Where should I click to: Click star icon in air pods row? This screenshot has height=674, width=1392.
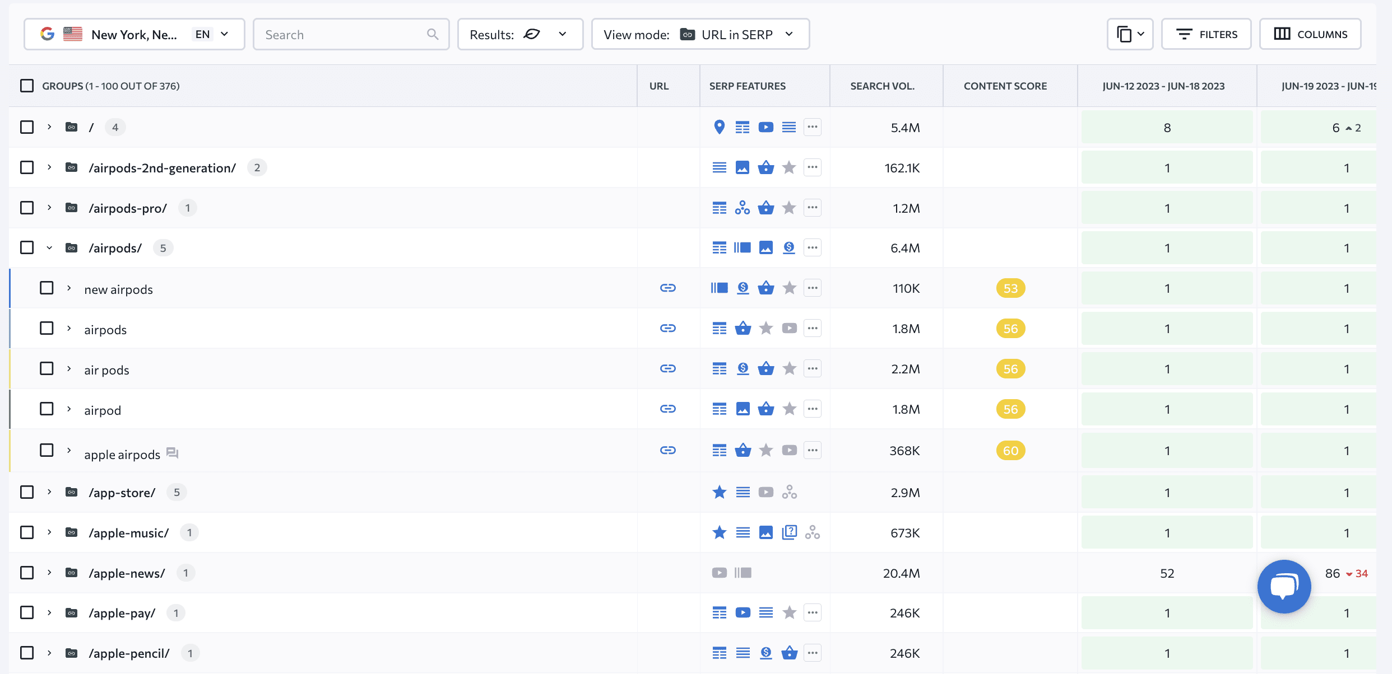pos(790,368)
